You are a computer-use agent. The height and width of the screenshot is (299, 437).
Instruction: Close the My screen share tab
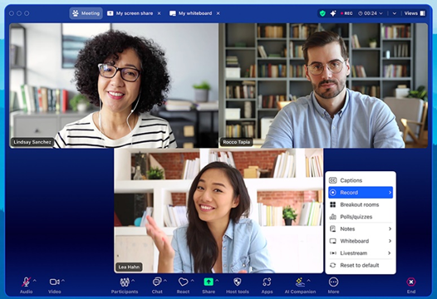point(160,13)
